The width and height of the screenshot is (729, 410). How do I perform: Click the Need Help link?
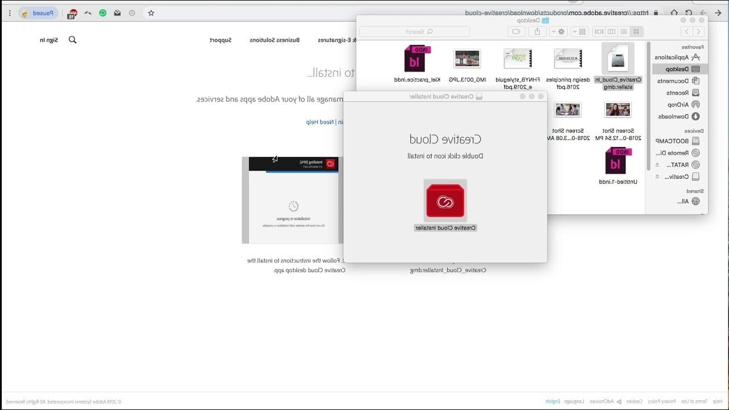coord(320,122)
